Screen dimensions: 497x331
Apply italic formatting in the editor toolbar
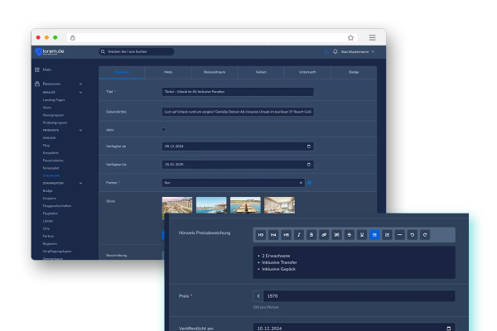point(299,235)
